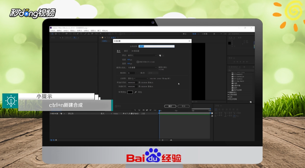
Task: Click the blue current time indicator
Action: click(x=159, y=111)
